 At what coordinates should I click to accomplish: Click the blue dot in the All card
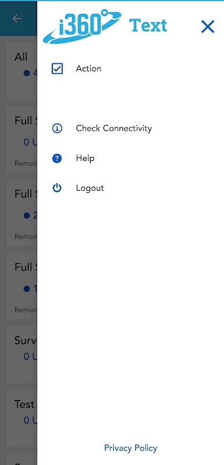pyautogui.click(x=27, y=73)
